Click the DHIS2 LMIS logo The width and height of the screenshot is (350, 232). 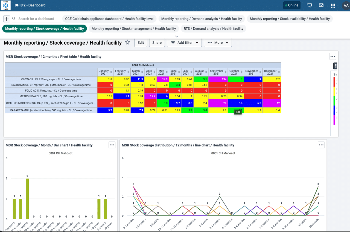click(x=6, y=5)
